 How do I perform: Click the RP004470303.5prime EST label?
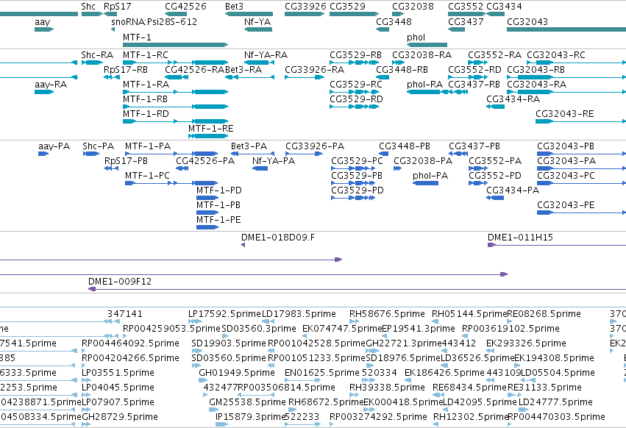tap(556, 417)
